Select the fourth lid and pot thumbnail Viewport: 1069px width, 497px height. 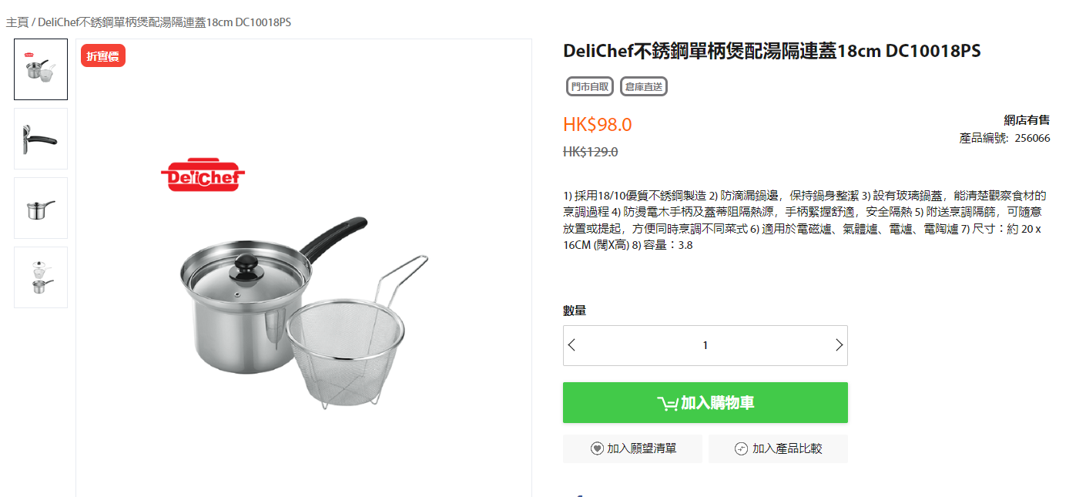click(41, 277)
